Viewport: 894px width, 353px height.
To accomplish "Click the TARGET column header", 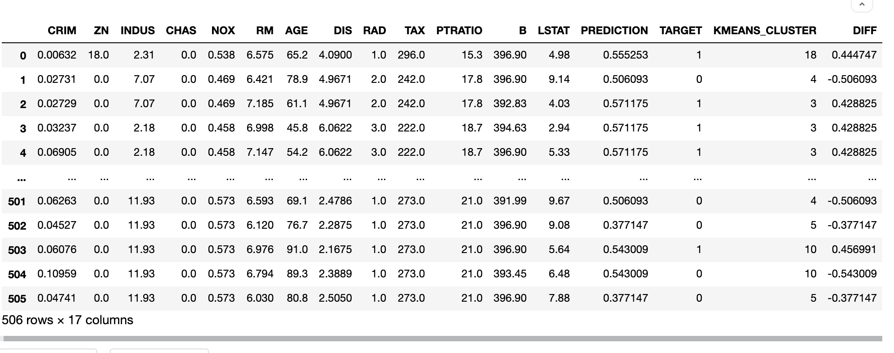I will pyautogui.click(x=680, y=31).
